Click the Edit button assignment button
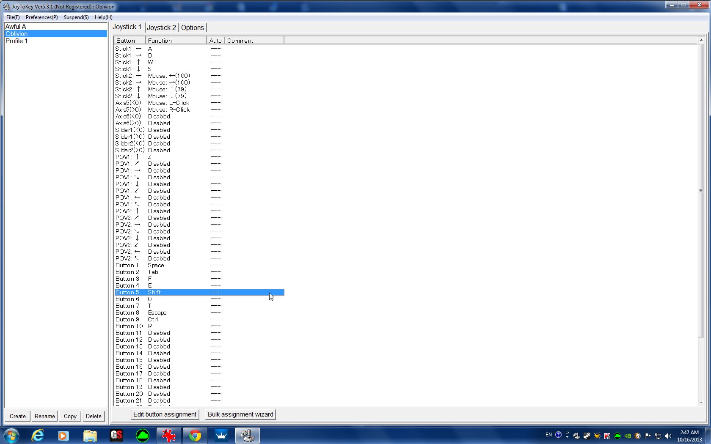This screenshot has height=444, width=711. click(x=165, y=414)
